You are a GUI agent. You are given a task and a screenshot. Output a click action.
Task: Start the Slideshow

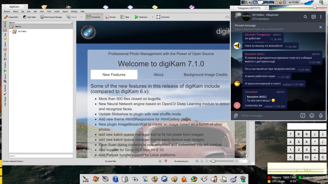tap(141, 17)
